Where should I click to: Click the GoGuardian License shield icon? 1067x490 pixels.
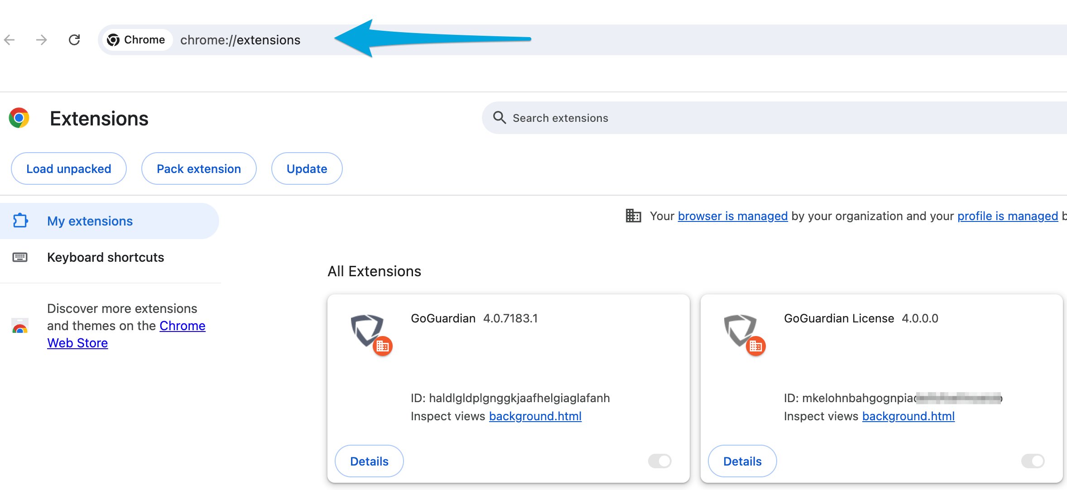point(740,330)
